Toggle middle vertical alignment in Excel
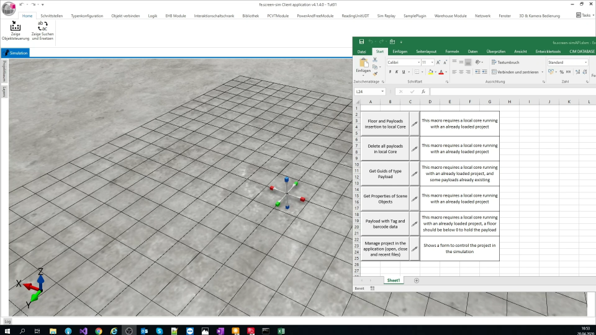 (x=461, y=62)
